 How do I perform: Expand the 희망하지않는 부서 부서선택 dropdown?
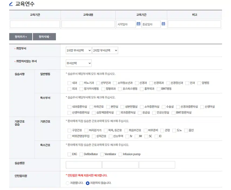79,63
